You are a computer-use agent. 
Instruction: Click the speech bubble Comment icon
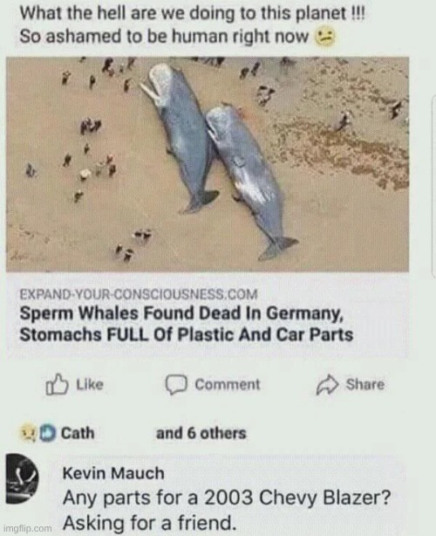point(176,385)
